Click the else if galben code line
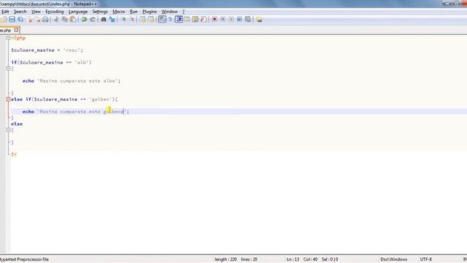 click(64, 99)
